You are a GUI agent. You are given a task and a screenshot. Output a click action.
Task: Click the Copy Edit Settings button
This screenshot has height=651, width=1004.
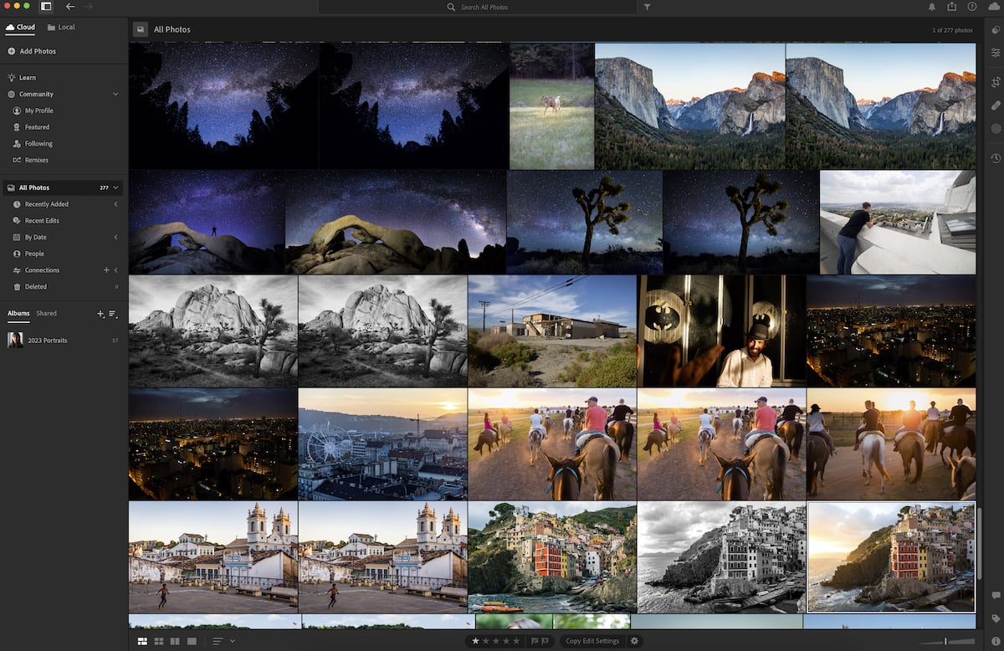pos(594,640)
